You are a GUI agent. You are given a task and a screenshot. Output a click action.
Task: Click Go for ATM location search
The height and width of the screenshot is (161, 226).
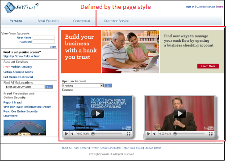point(49,87)
